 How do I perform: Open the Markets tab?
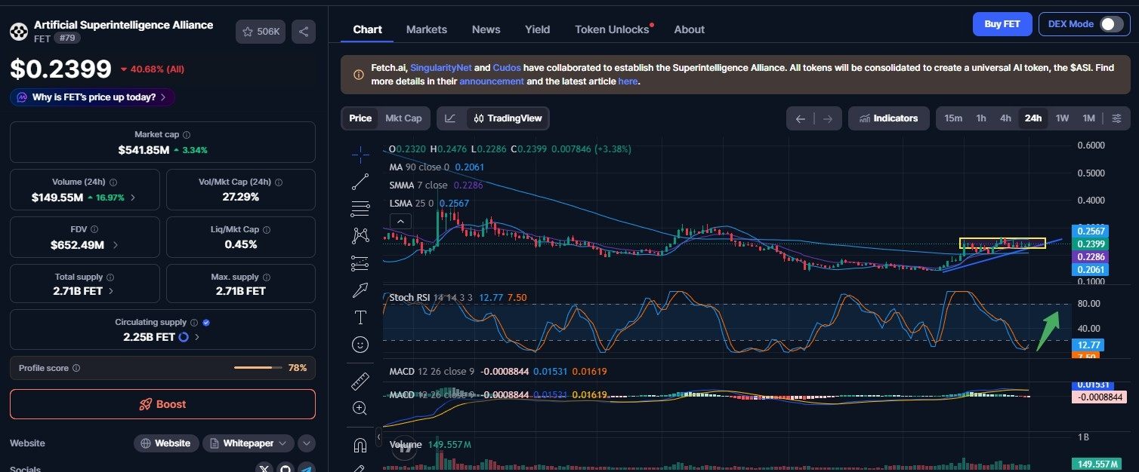[x=427, y=29]
